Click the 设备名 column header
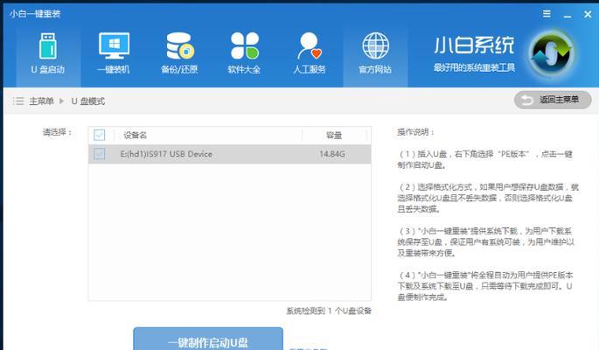 click(136, 135)
